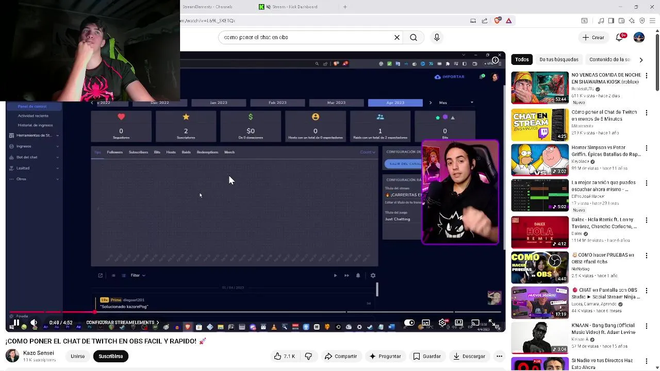Open options menu for the K'NAAN Bang Bang video
The image size is (660, 371).
(646, 326)
